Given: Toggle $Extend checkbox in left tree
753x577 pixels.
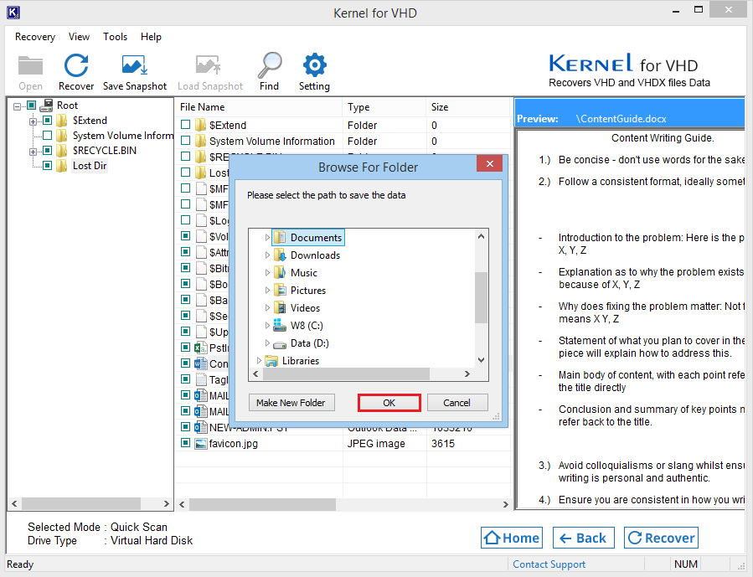Looking at the screenshot, I should [47, 120].
